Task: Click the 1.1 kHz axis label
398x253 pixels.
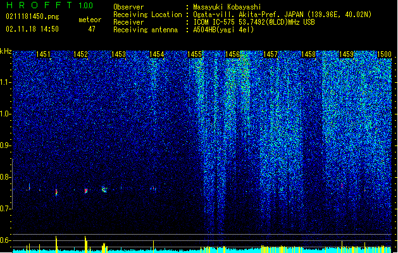Action: pos(6,82)
